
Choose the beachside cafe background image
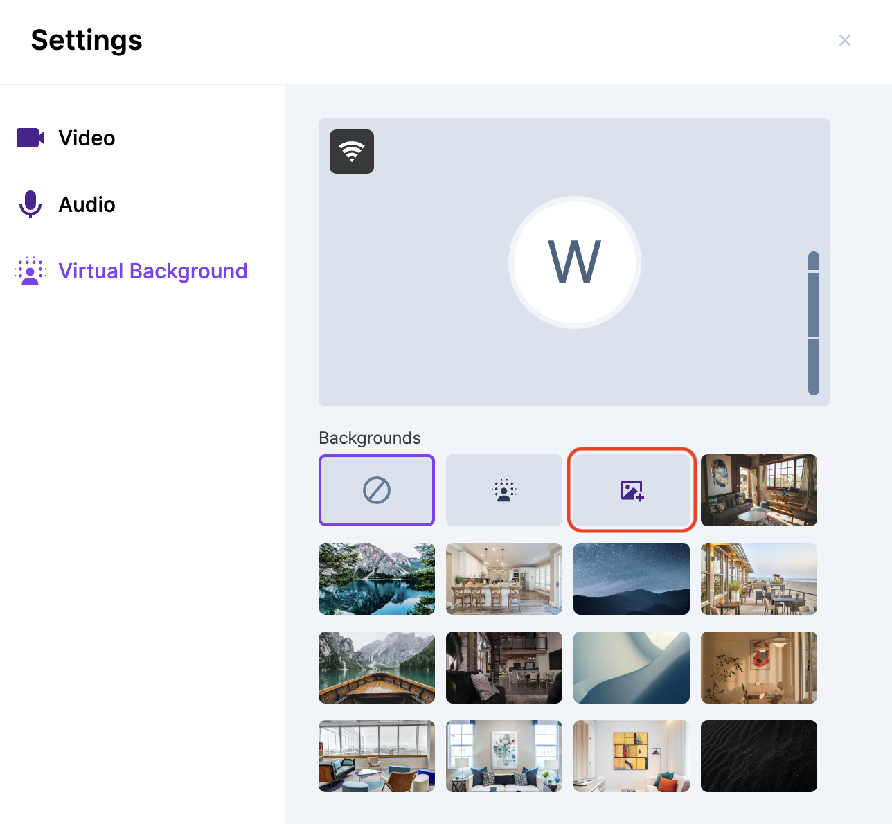pyautogui.click(x=758, y=579)
